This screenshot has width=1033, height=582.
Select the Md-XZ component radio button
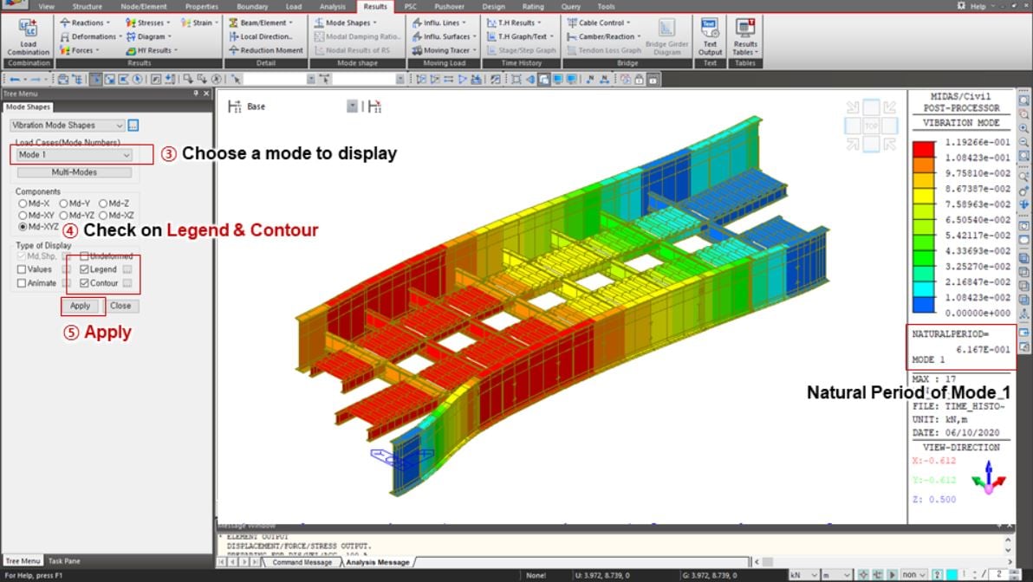(103, 216)
